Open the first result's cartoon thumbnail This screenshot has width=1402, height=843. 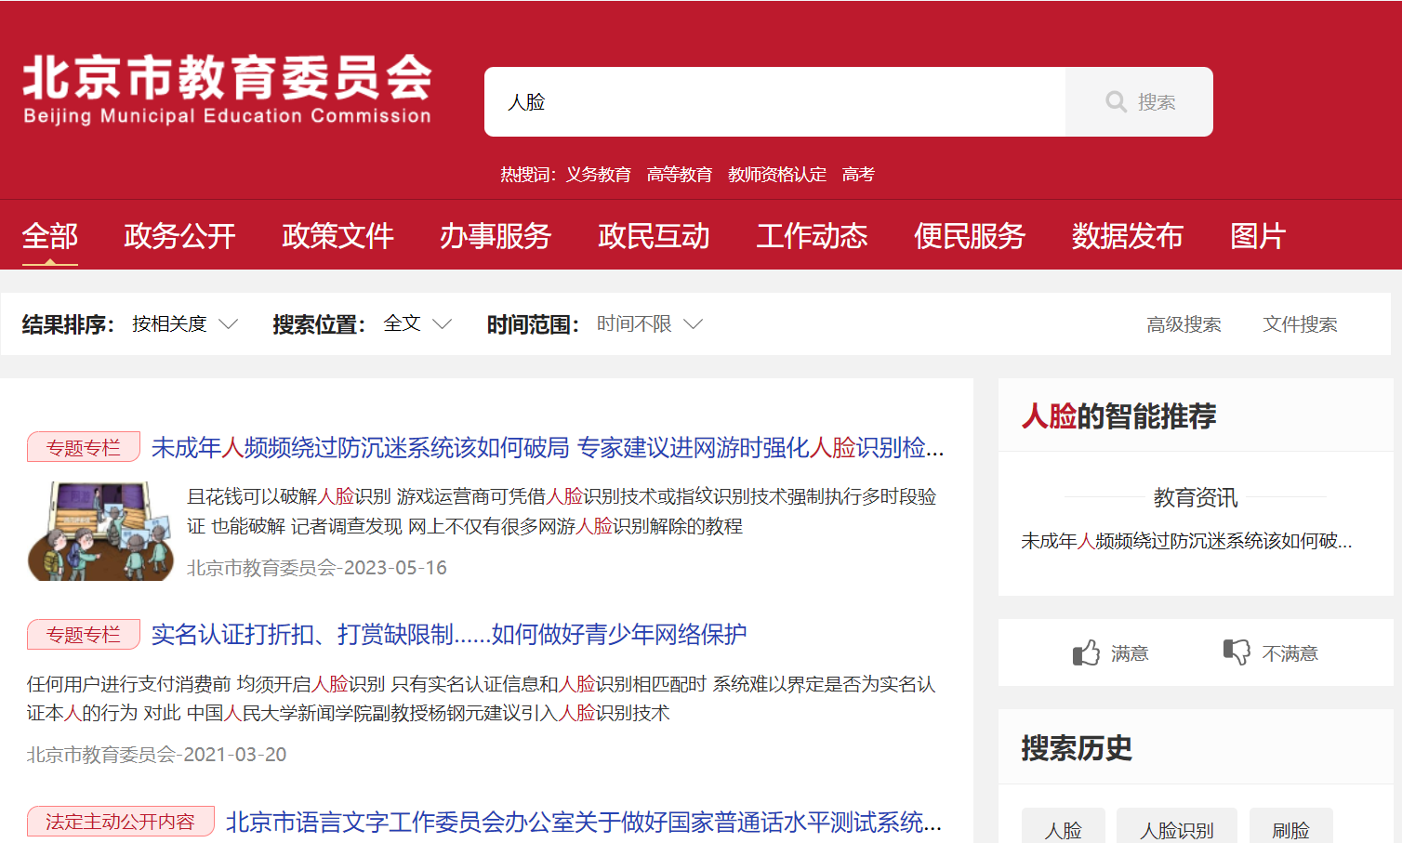pos(100,531)
